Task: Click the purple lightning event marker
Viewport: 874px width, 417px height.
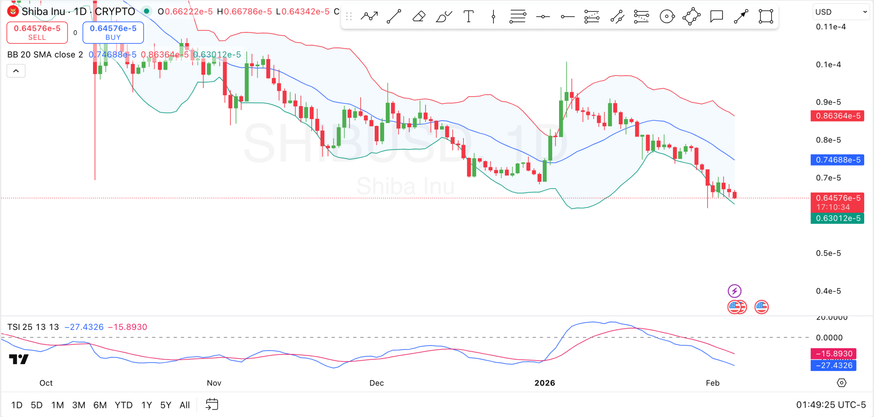Action: [735, 291]
